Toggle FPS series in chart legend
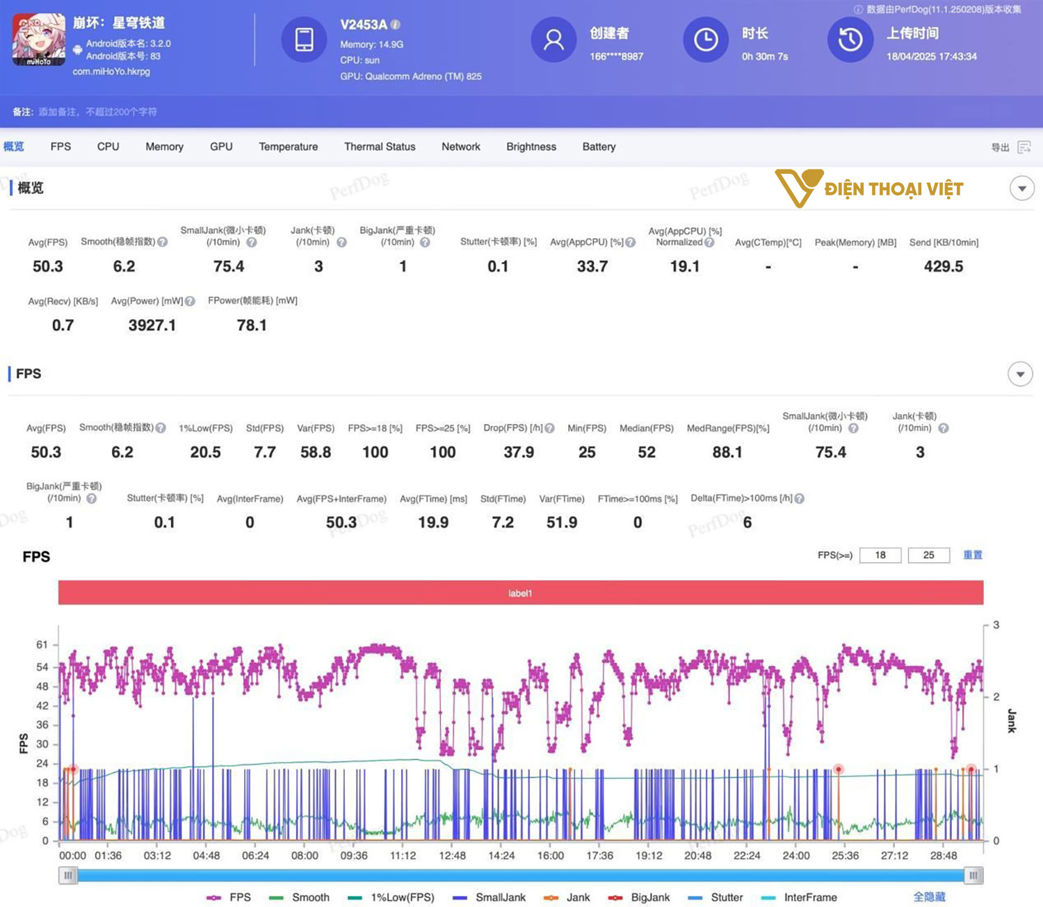This screenshot has width=1043, height=907. (229, 897)
